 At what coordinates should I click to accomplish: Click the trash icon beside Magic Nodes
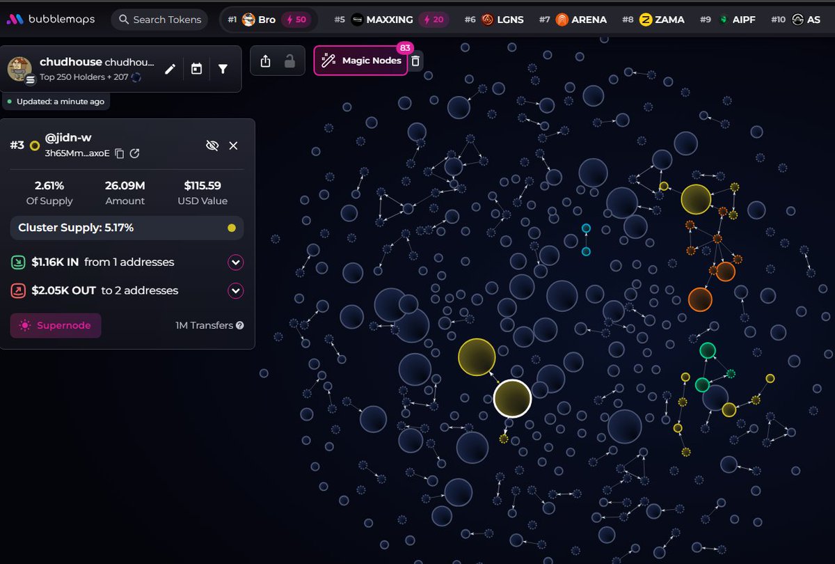click(415, 61)
